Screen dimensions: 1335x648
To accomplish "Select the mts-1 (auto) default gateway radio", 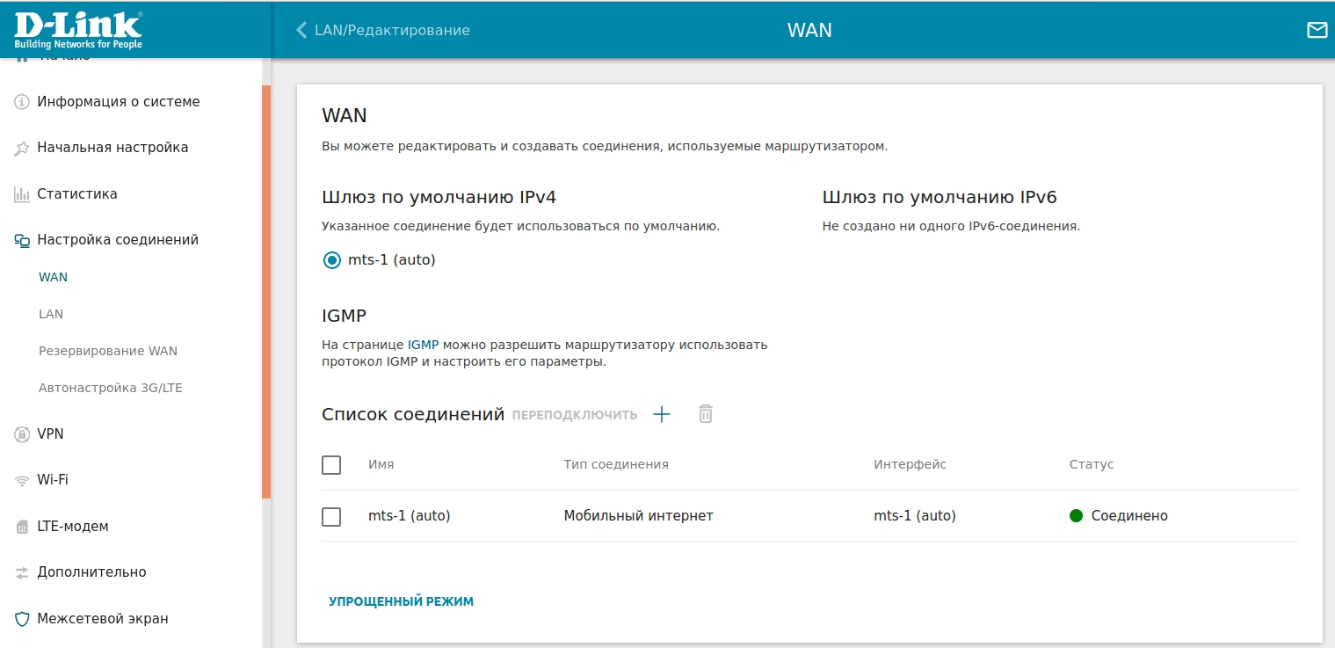I will (332, 260).
